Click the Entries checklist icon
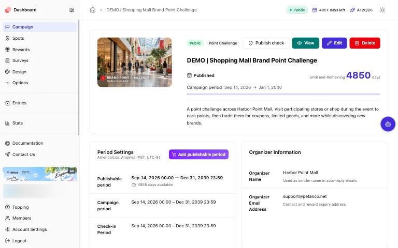Screen dimensions: 398x248 tap(7, 103)
